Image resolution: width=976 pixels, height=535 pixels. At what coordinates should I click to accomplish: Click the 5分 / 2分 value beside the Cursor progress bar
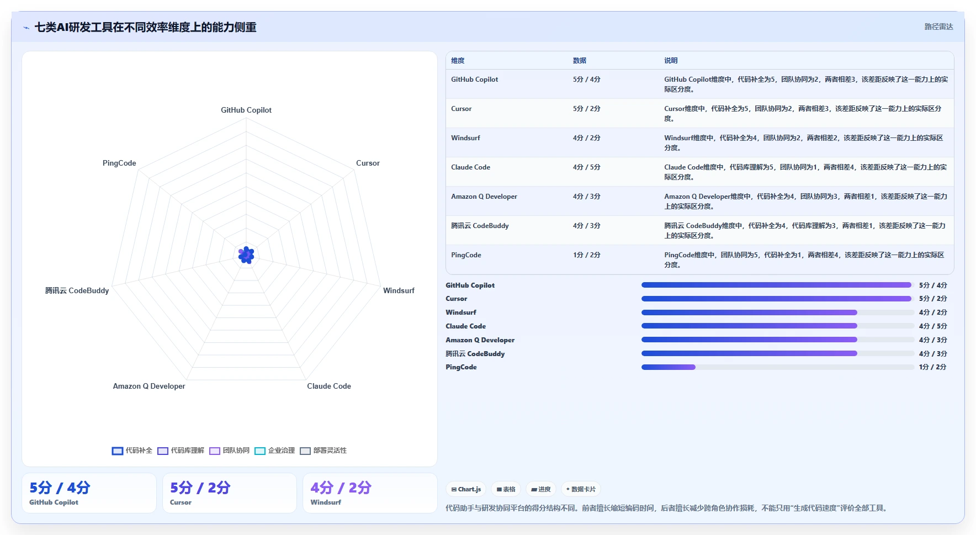point(933,299)
